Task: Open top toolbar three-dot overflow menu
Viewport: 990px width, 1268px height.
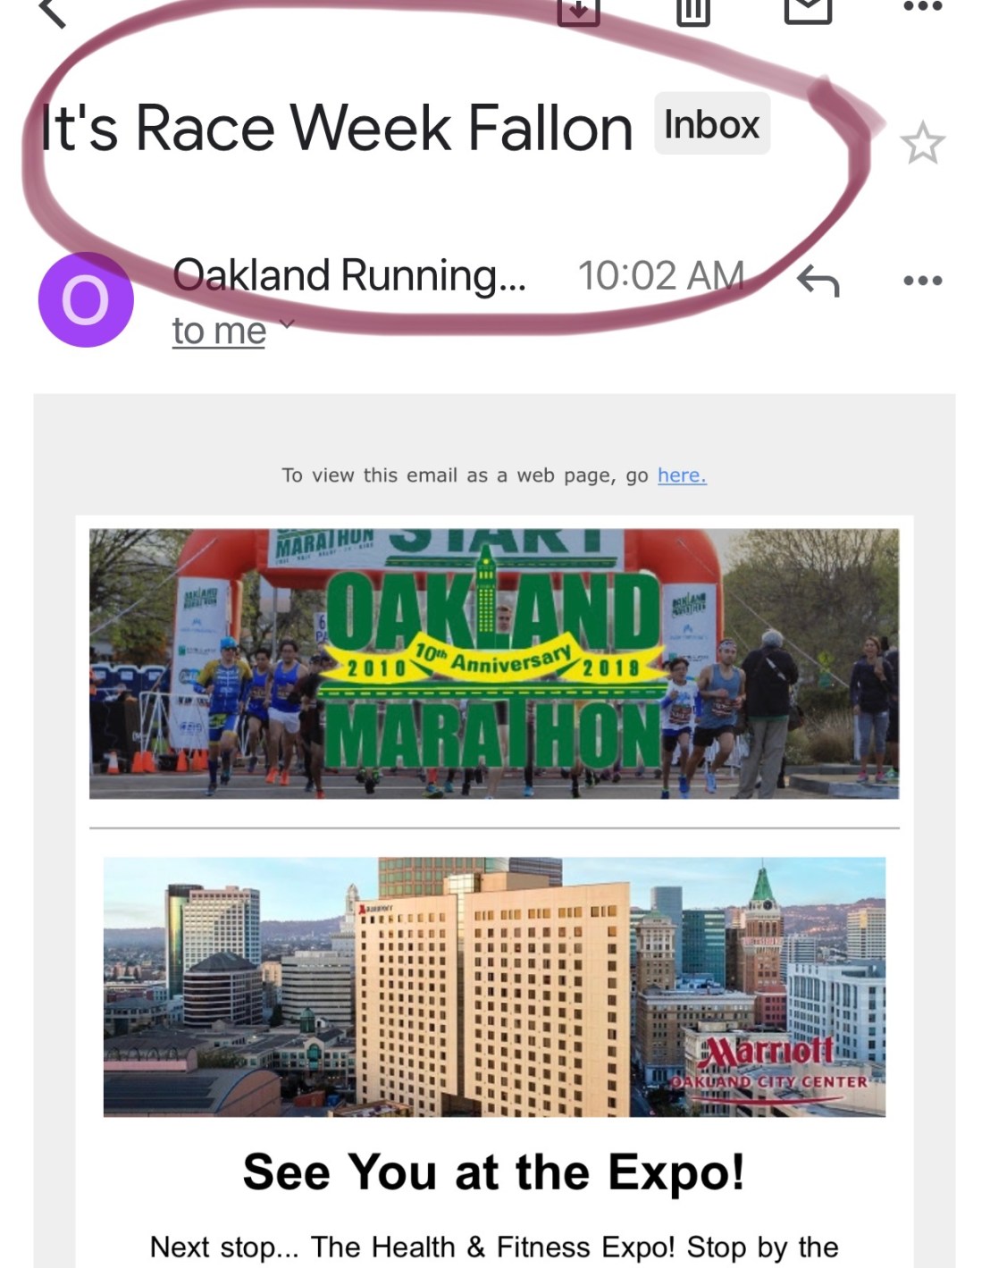Action: (x=922, y=7)
